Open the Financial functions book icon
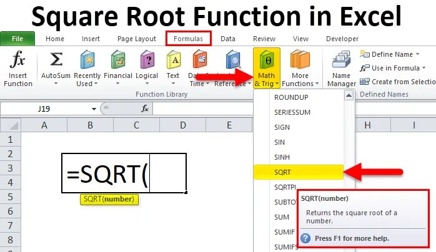 [x=118, y=59]
